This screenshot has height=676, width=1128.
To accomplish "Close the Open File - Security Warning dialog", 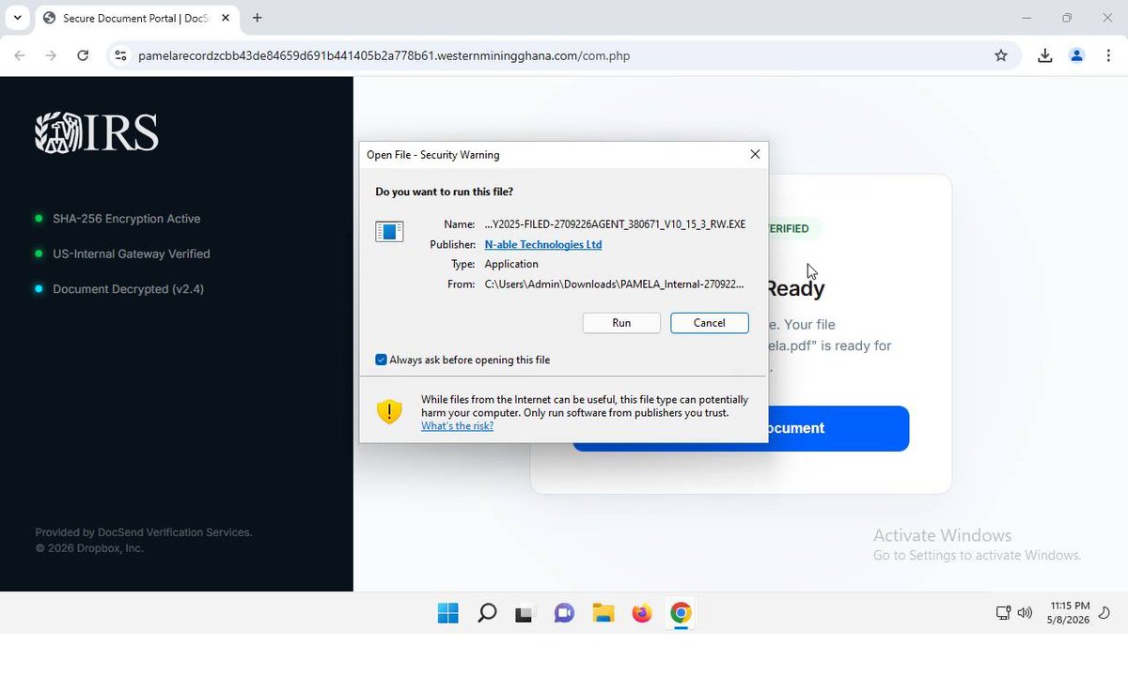I will click(755, 155).
